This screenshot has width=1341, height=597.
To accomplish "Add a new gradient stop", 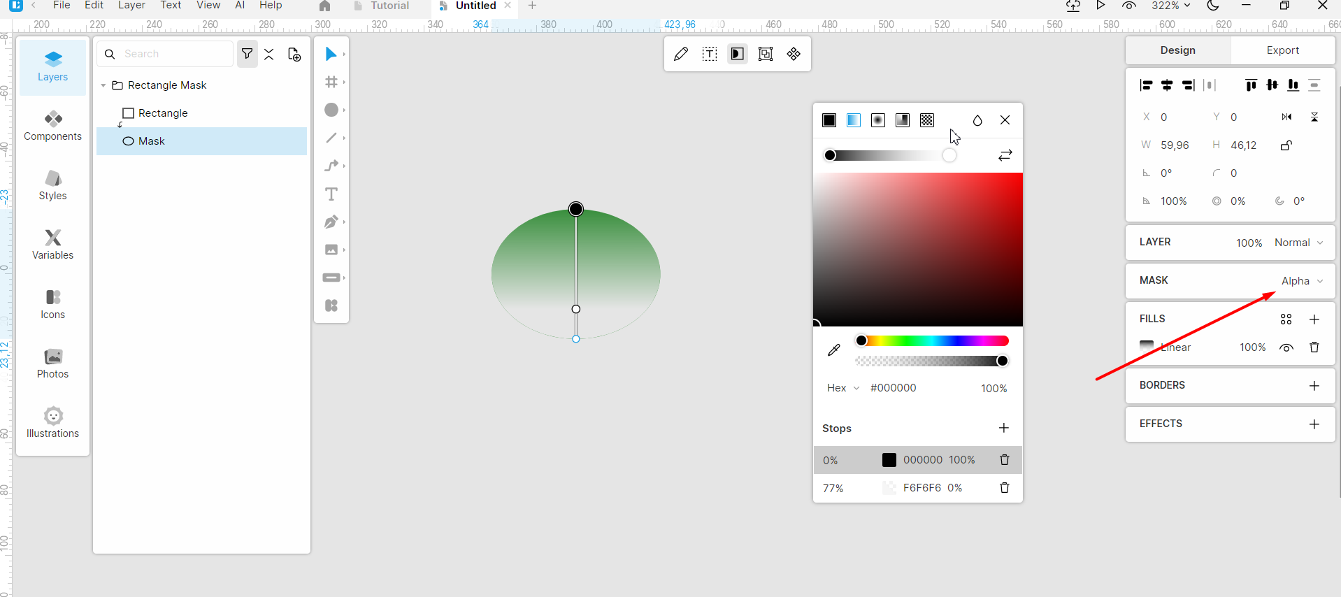I will tap(1004, 428).
